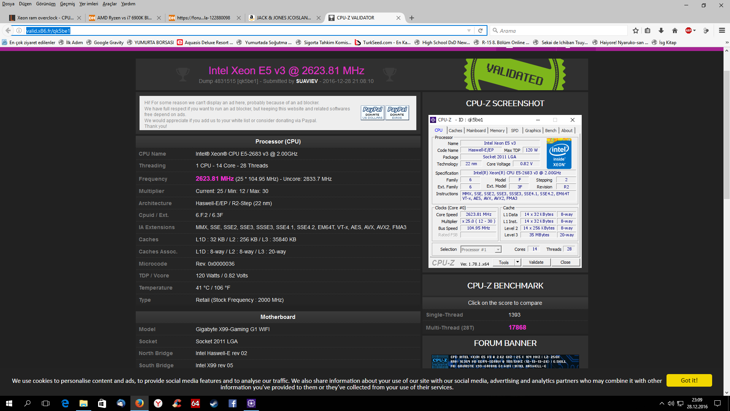The width and height of the screenshot is (730, 411).
Task: Go back with the browser back arrow
Action: click(8, 30)
